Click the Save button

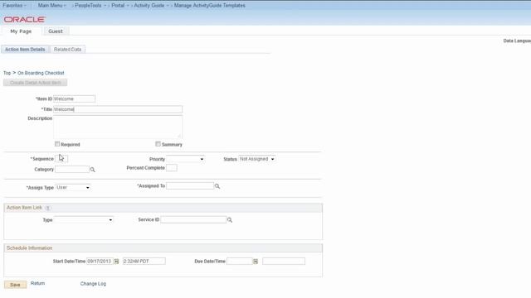(15, 285)
